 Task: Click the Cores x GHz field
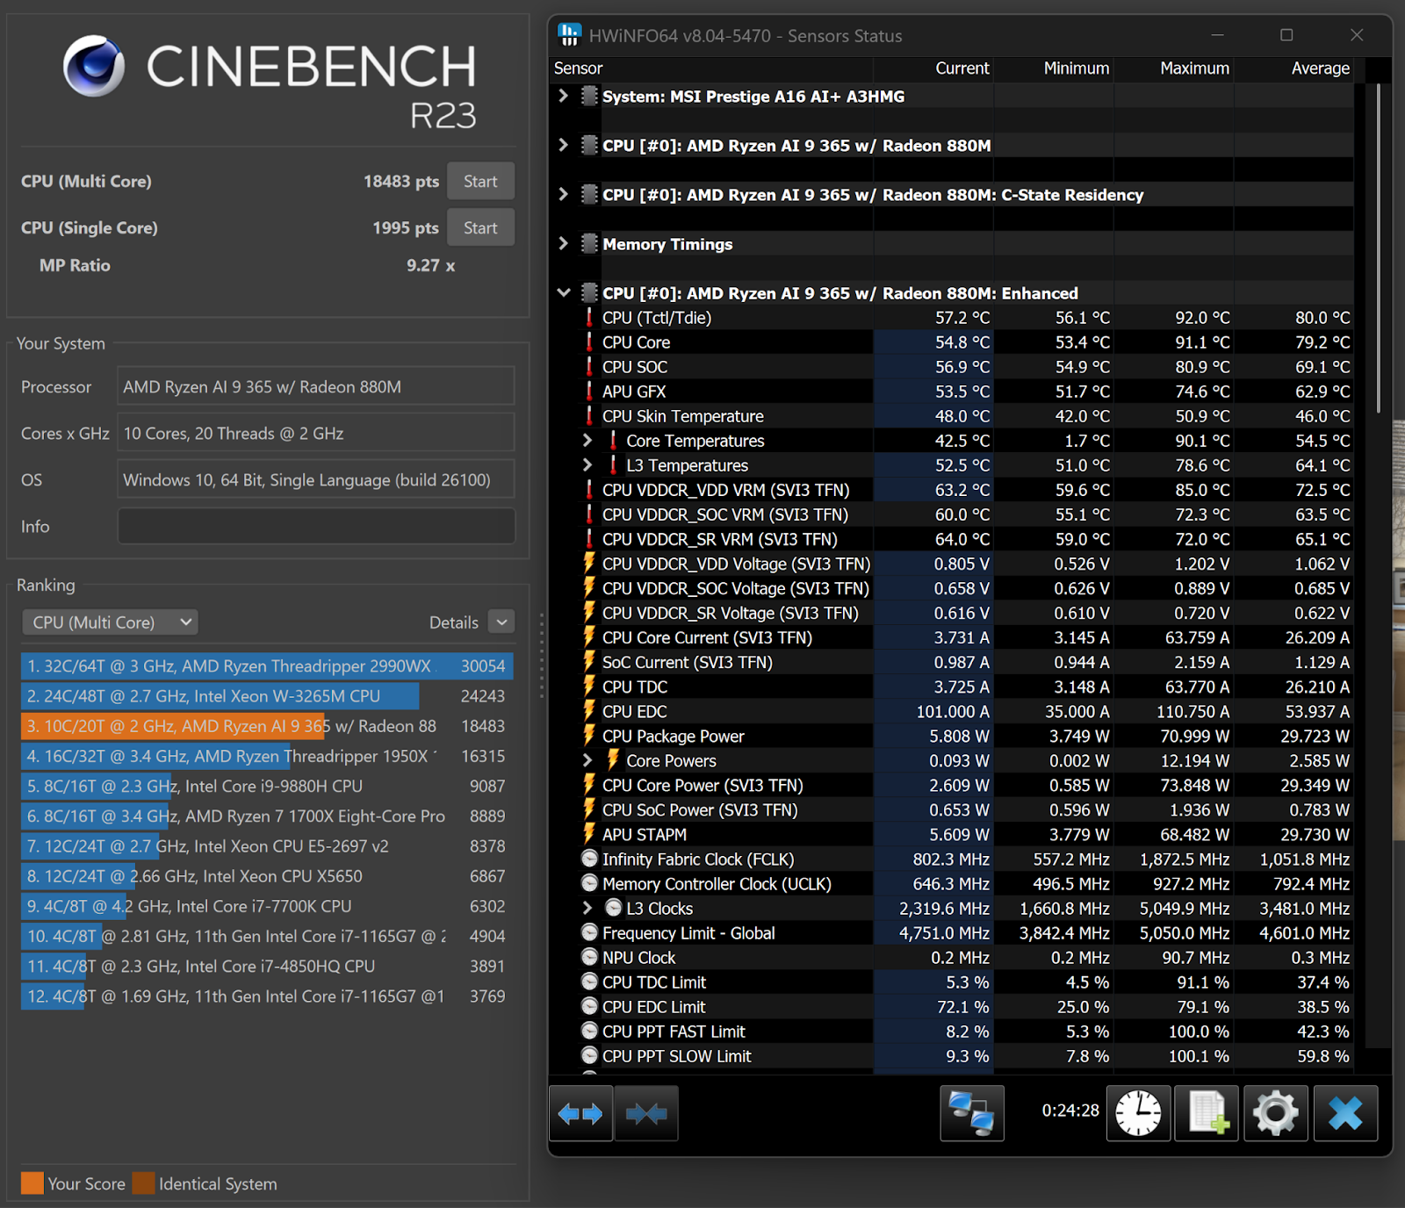coord(316,433)
